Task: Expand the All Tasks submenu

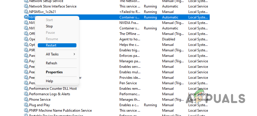Action: tap(52, 54)
